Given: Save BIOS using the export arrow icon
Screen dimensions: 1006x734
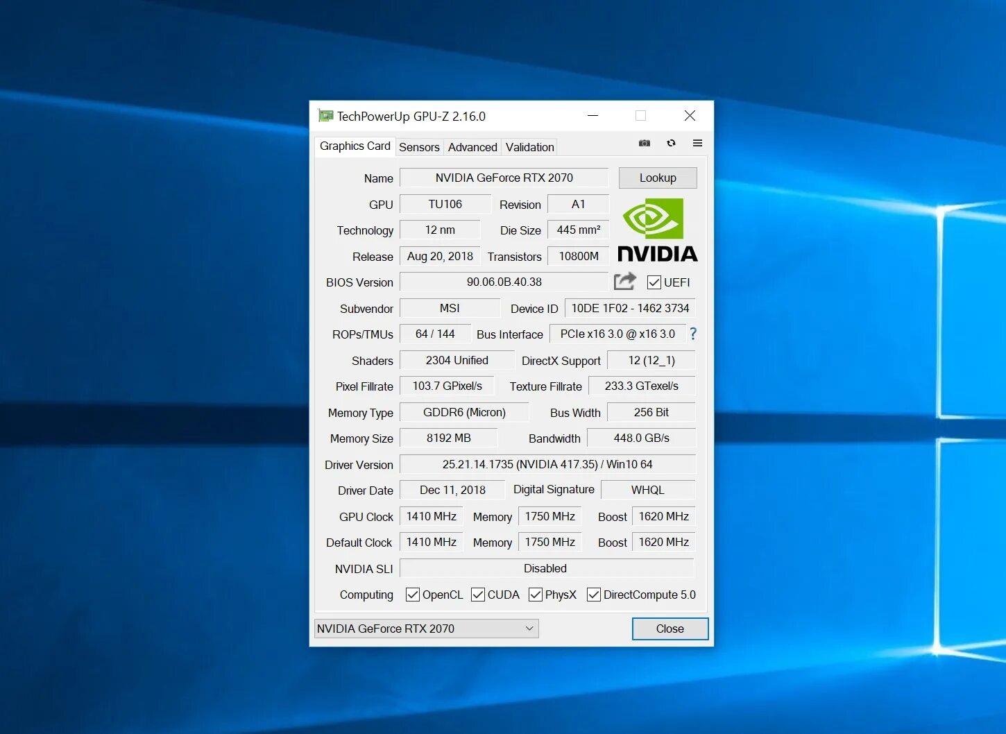Looking at the screenshot, I should (x=624, y=281).
